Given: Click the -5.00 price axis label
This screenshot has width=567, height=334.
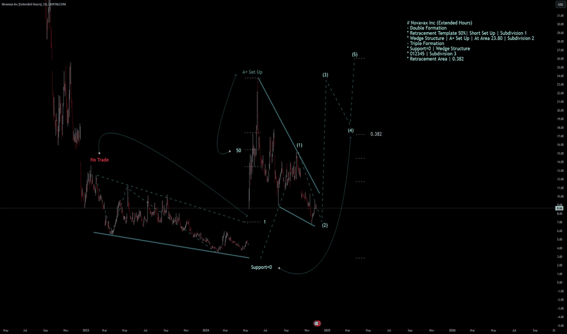Looking at the screenshot, I should (560, 325).
